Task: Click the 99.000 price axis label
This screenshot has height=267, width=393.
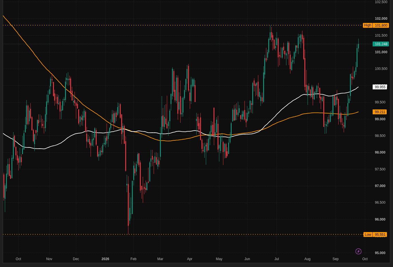Action: point(380,119)
